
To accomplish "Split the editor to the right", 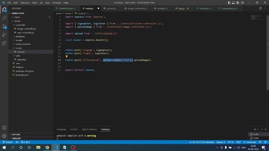I will (261, 8).
